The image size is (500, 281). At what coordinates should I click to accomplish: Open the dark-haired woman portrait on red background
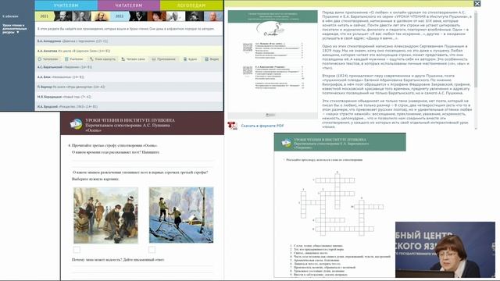tap(157, 16)
